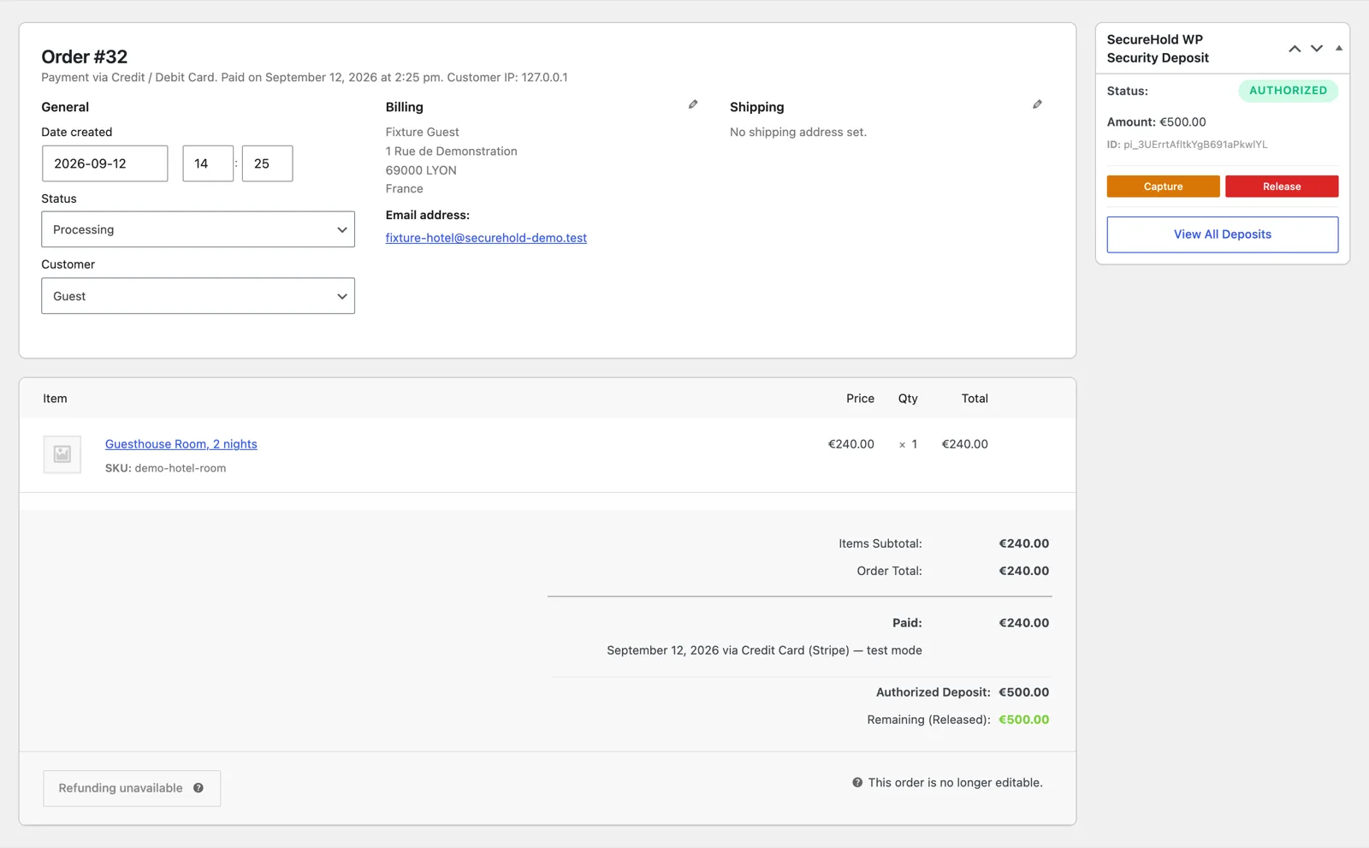The width and height of the screenshot is (1369, 848).
Task: Collapse SecureHold Security Deposit panel triangle
Action: (x=1339, y=49)
